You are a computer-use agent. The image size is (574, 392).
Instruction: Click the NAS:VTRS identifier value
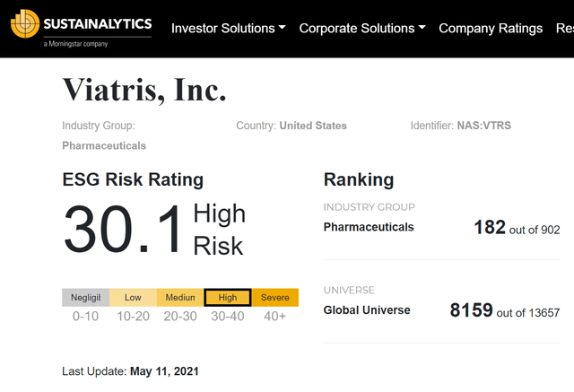click(484, 126)
